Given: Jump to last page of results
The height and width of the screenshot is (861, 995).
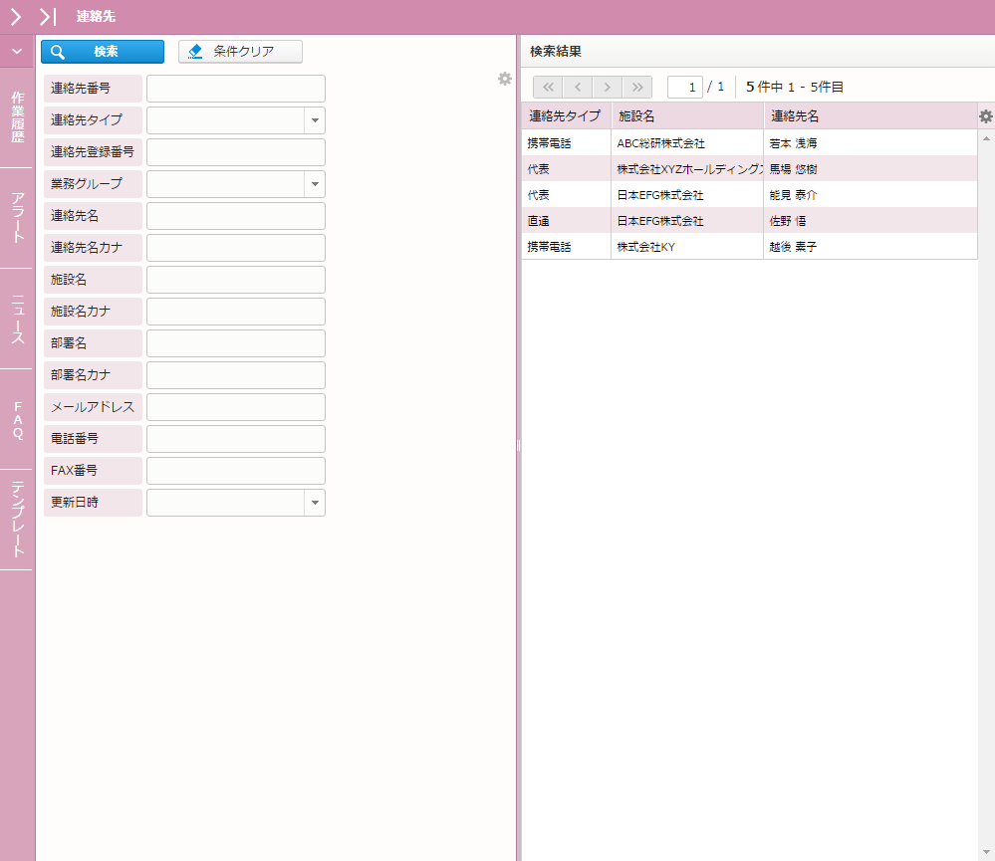Looking at the screenshot, I should tap(637, 87).
